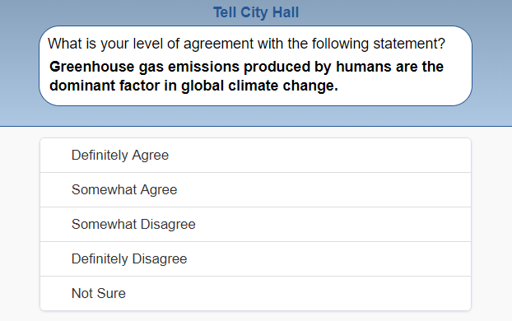Viewport: 512px width, 321px height.
Task: Open the Tell City Hall title link
Action: [256, 12]
